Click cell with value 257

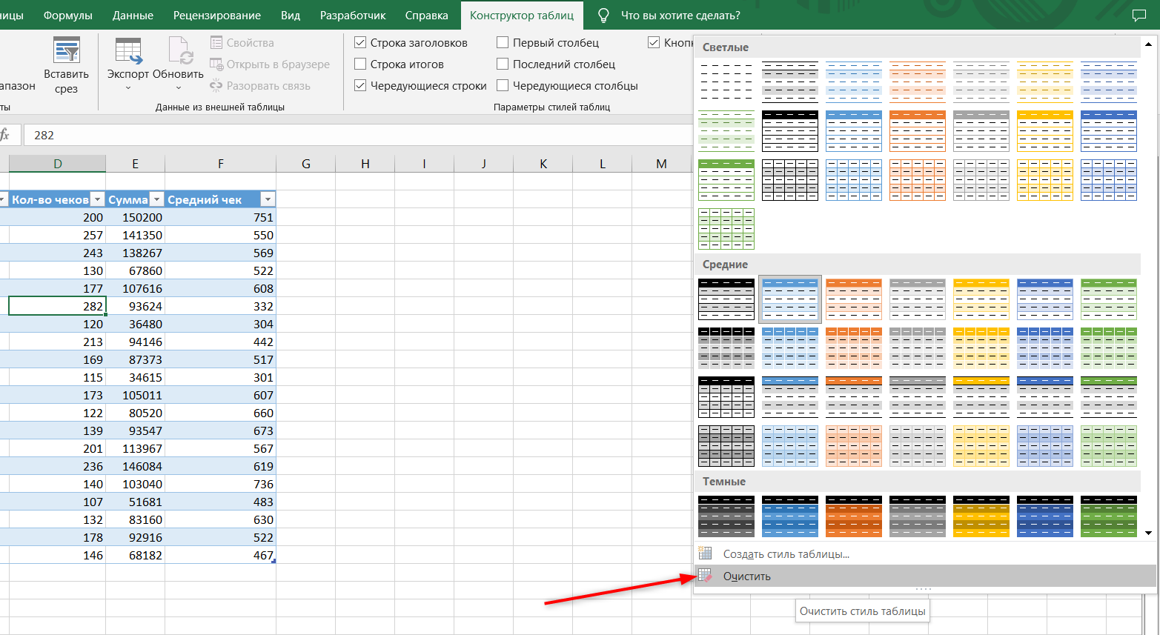(57, 235)
